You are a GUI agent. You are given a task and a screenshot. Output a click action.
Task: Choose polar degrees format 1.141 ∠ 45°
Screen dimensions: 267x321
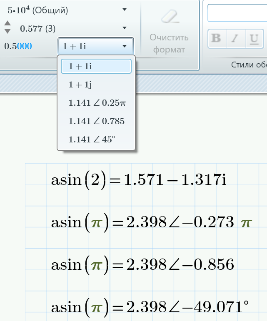tap(96, 139)
